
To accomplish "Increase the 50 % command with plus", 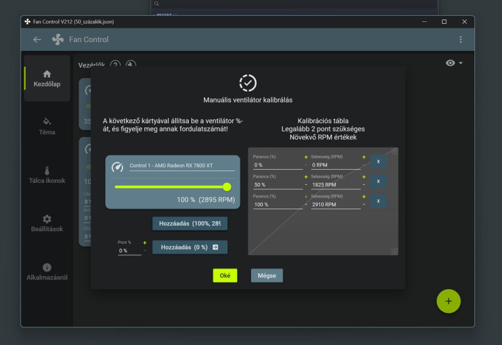I will pos(306,177).
